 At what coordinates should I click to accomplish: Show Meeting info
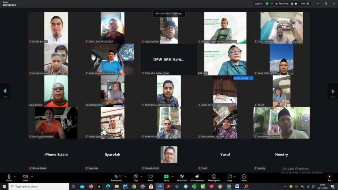214,177
